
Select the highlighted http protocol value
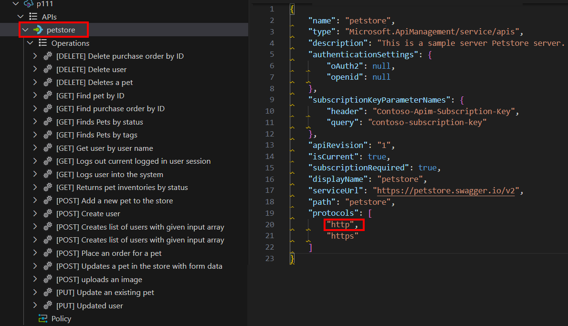(x=342, y=224)
